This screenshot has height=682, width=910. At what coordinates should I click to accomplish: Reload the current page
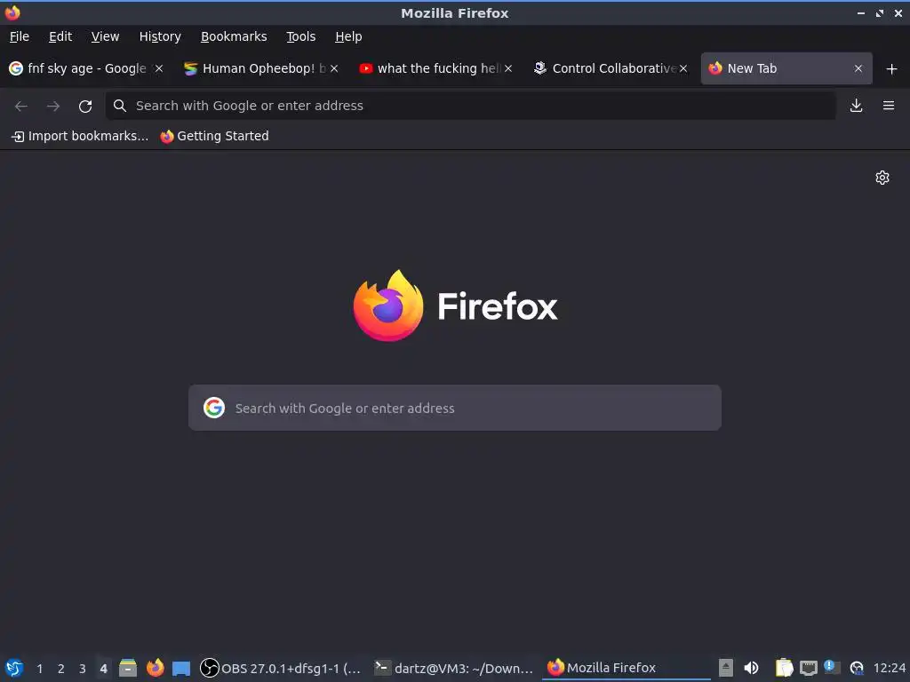85,107
